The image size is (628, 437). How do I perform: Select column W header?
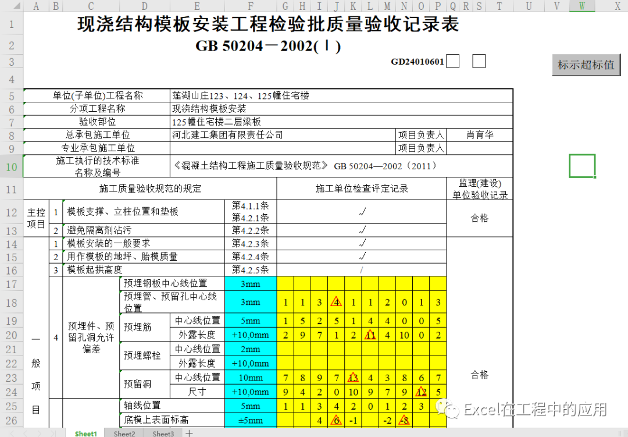[x=582, y=6]
